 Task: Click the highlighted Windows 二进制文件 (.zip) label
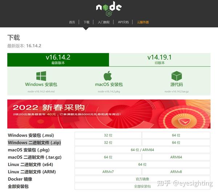35,143
